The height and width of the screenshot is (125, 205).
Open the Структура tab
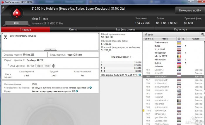pyautogui.click(x=180, y=29)
